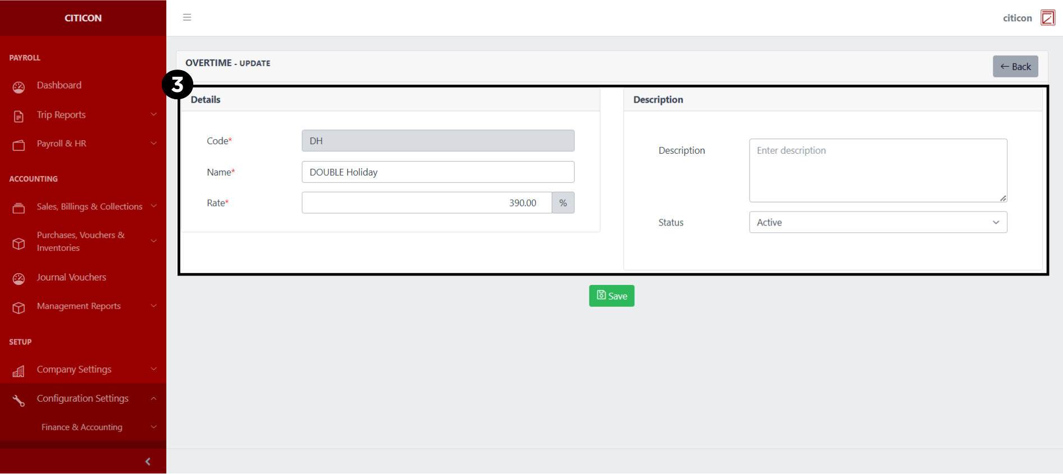Go back using the Back button
This screenshot has height=474, width=1063.
pyautogui.click(x=1015, y=67)
